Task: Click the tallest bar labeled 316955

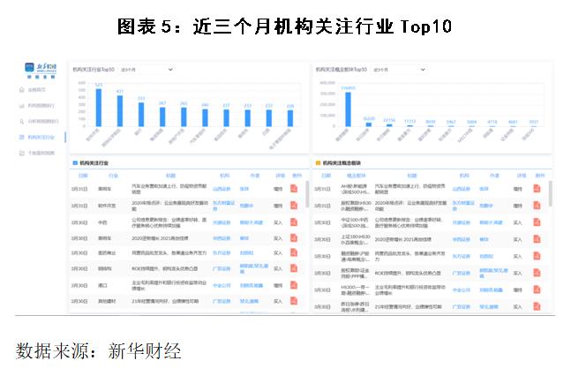Action: [x=349, y=108]
